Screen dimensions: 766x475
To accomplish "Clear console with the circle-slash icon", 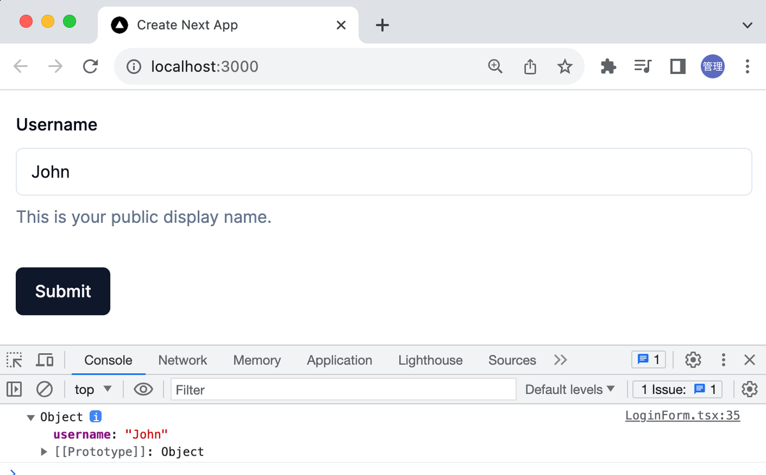I will (x=44, y=389).
